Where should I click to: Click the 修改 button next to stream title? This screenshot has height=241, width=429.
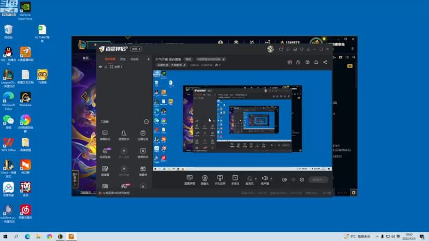(188, 59)
